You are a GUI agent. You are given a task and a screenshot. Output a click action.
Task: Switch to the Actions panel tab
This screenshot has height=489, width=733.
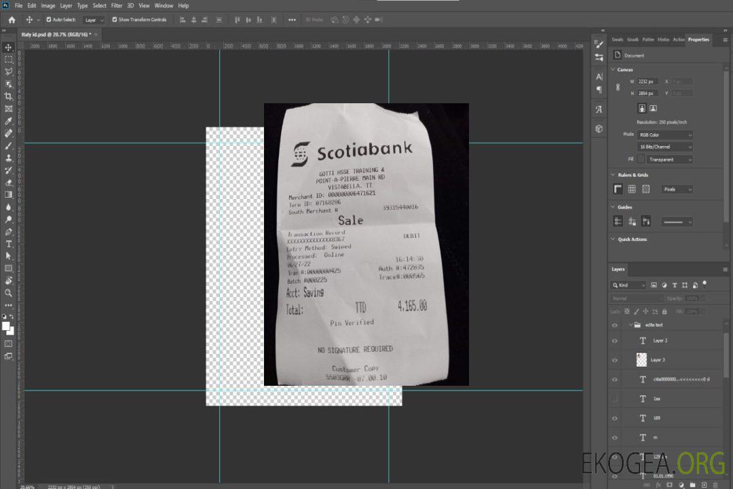pos(678,39)
